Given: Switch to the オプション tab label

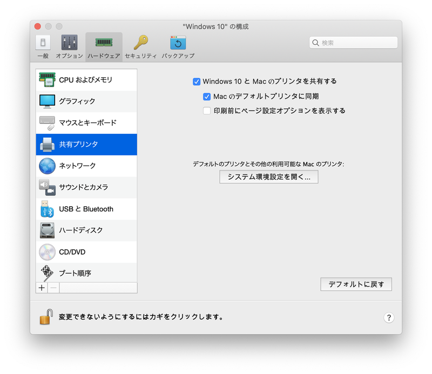Looking at the screenshot, I should (x=70, y=56).
